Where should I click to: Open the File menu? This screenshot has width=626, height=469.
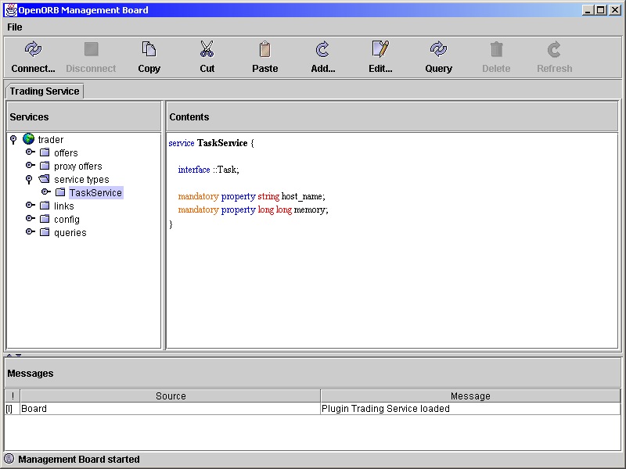[x=15, y=27]
